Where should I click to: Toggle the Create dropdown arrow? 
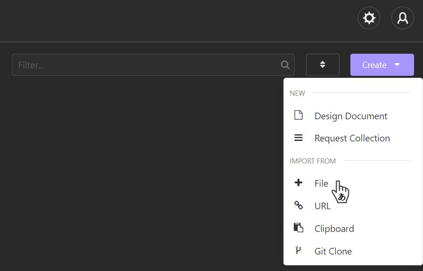397,65
